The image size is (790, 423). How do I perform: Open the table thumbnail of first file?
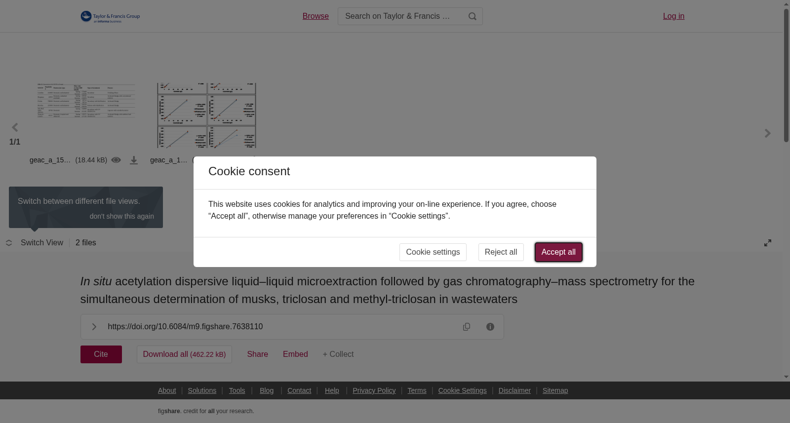tap(86, 101)
